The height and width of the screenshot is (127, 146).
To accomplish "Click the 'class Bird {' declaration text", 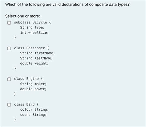I will pyautogui.click(x=26, y=104).
